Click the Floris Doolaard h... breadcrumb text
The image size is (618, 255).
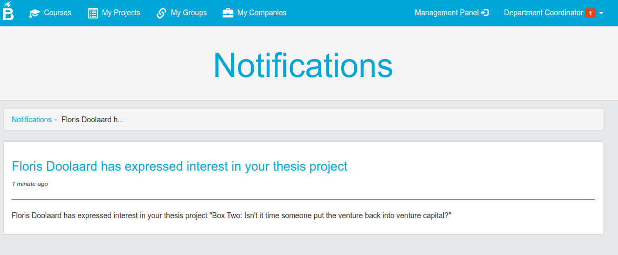click(93, 120)
